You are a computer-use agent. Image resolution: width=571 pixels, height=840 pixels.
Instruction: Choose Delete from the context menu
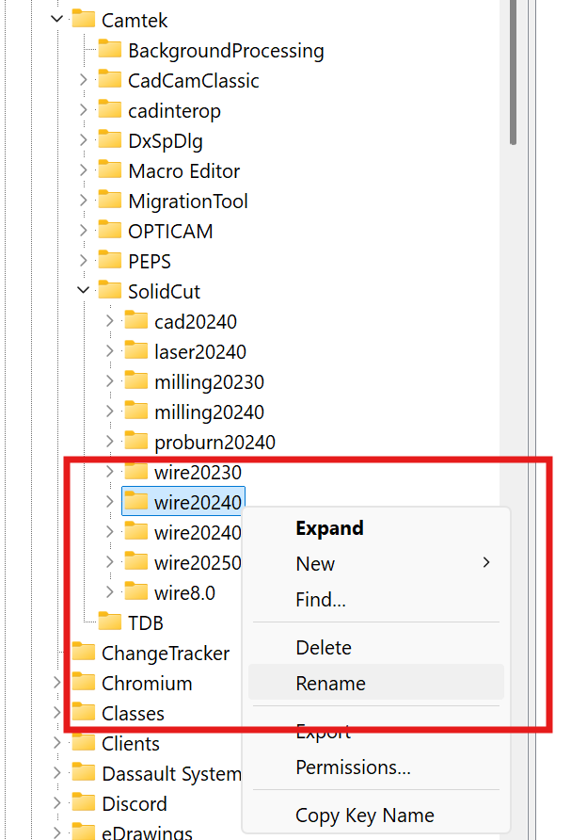coord(324,648)
